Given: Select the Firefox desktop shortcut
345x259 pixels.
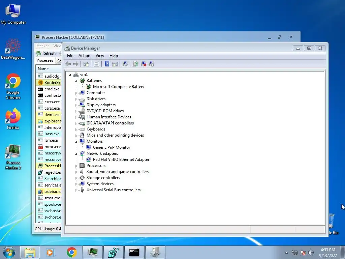Looking at the screenshot, I should point(13,119).
